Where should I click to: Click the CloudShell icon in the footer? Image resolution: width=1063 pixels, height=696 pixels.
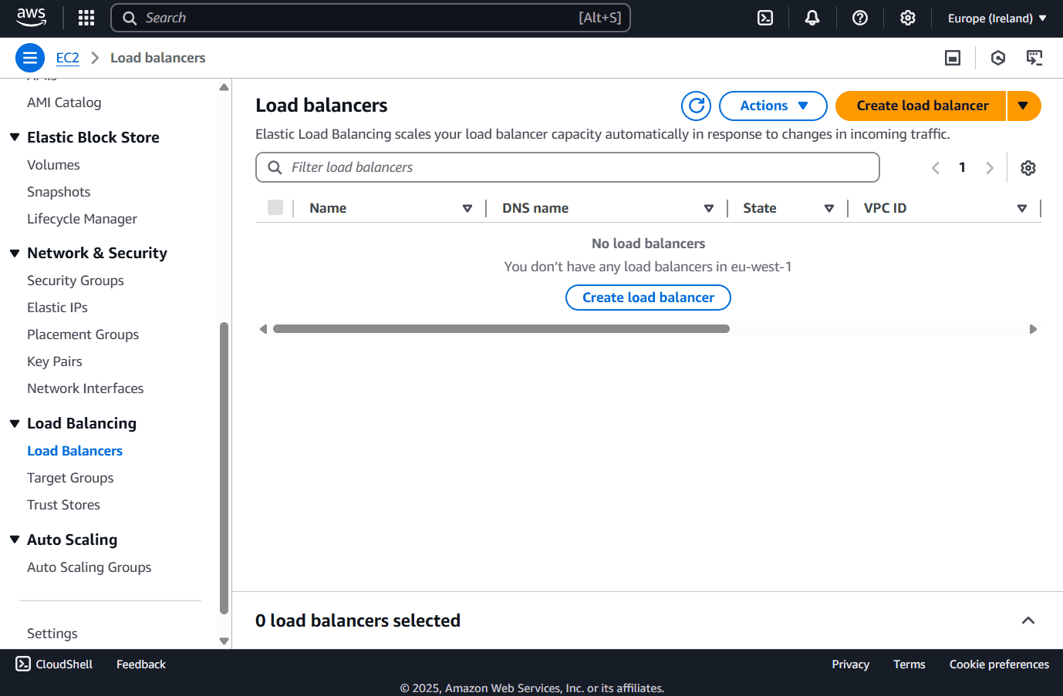pos(23,664)
